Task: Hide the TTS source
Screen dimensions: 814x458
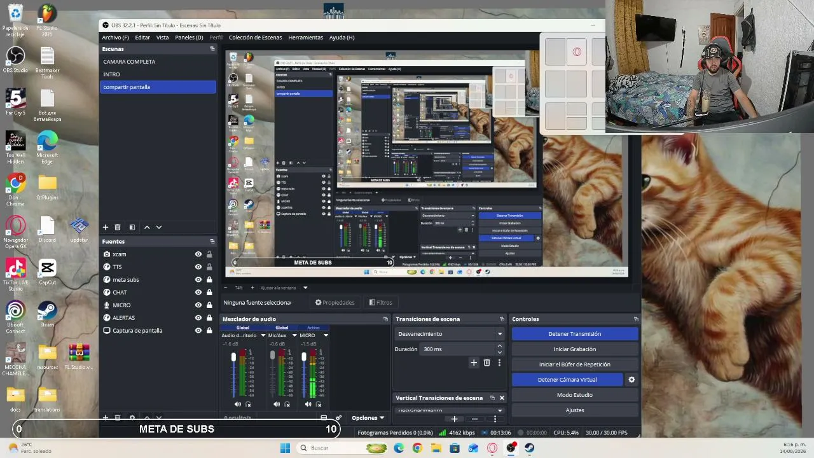Action: click(x=198, y=267)
